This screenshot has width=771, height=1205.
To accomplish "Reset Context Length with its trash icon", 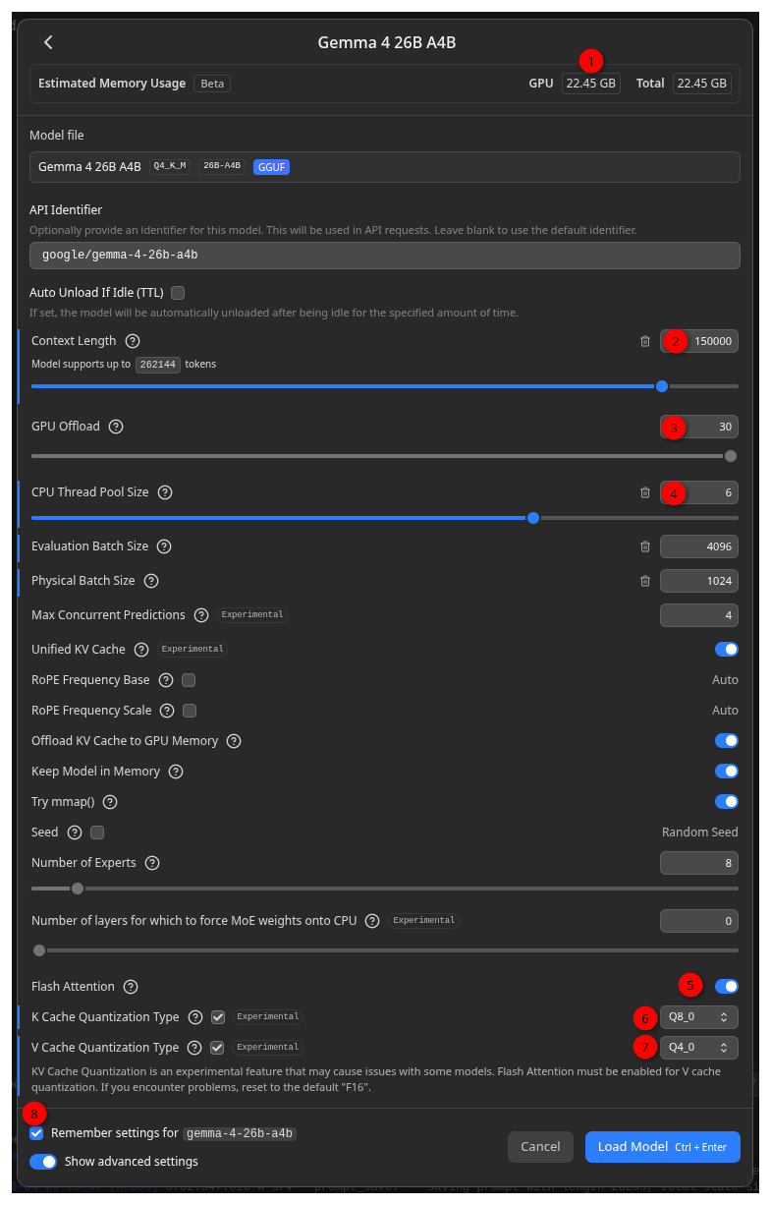I will tap(645, 341).
